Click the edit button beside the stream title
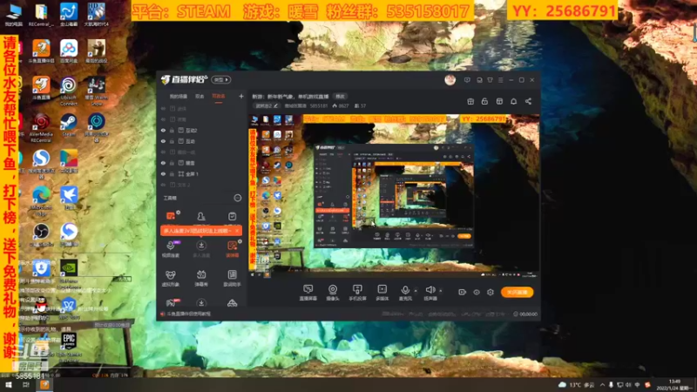 point(340,97)
